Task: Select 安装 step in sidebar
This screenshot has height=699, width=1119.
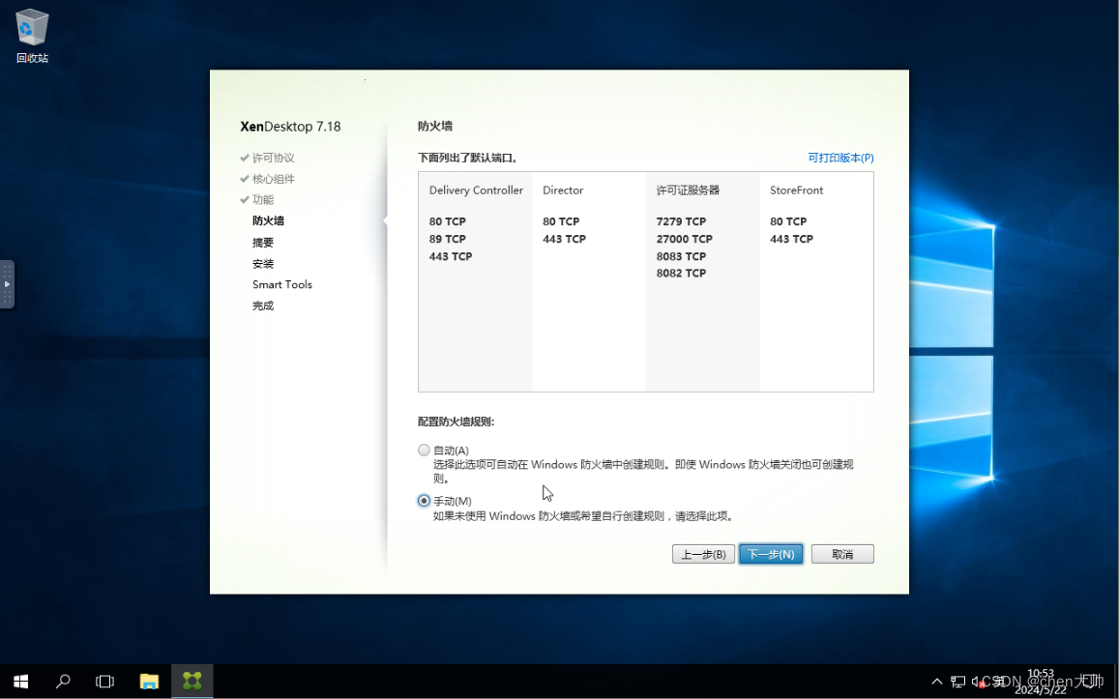Action: click(263, 263)
